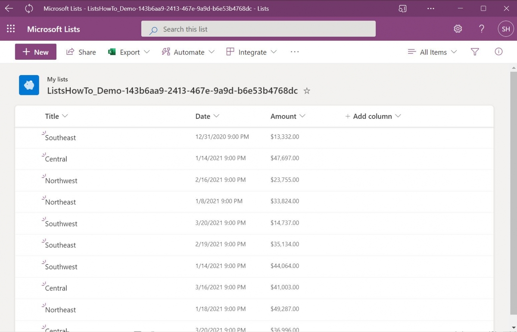
Task: Click the New button
Action: click(x=35, y=52)
